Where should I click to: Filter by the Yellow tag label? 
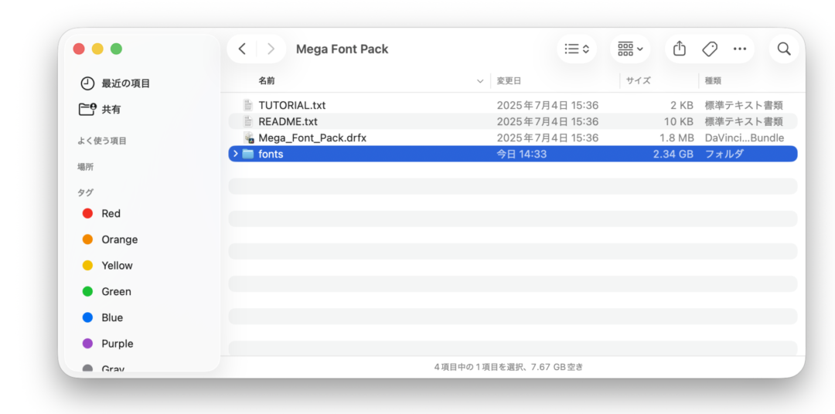[118, 266]
